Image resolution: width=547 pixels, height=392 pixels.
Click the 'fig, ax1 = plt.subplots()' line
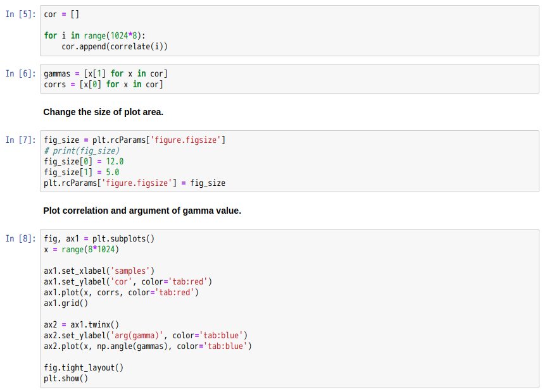point(99,239)
